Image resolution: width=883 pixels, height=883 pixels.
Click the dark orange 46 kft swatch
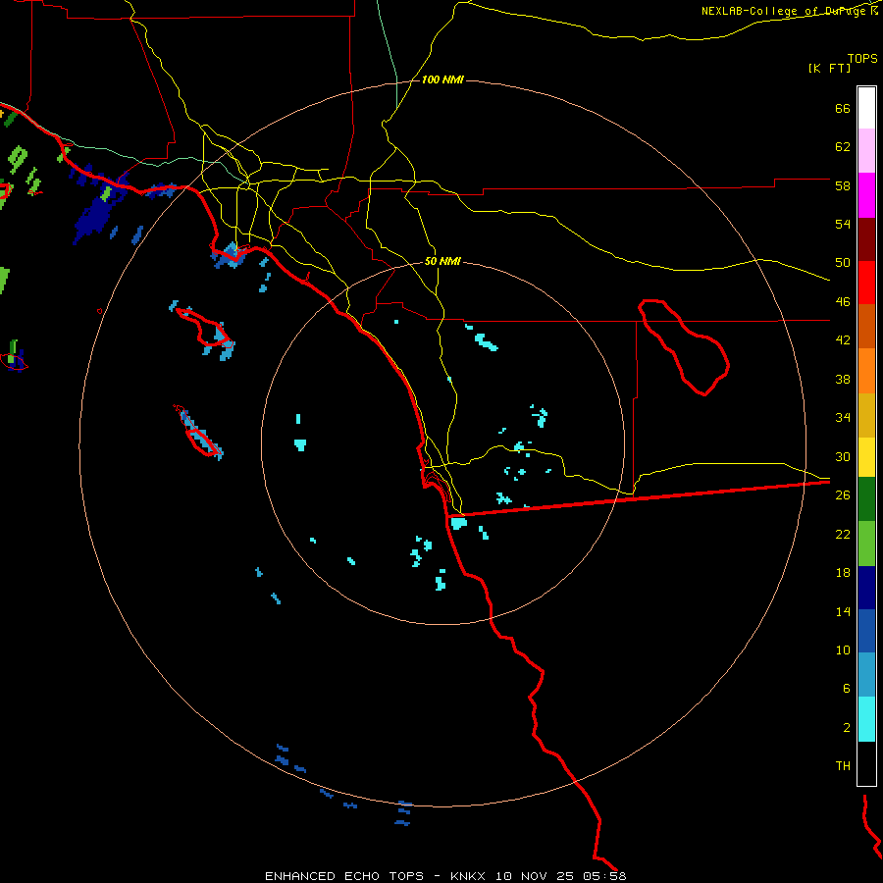(x=866, y=326)
